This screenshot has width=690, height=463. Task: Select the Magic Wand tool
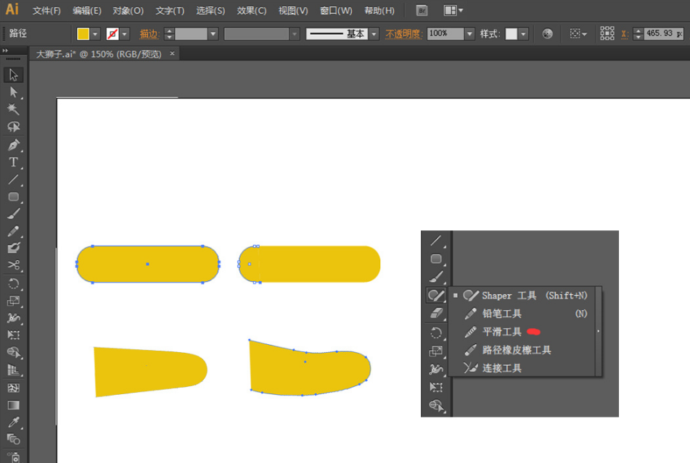(13, 109)
